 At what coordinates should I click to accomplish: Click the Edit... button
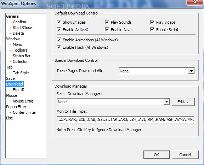click(183, 102)
